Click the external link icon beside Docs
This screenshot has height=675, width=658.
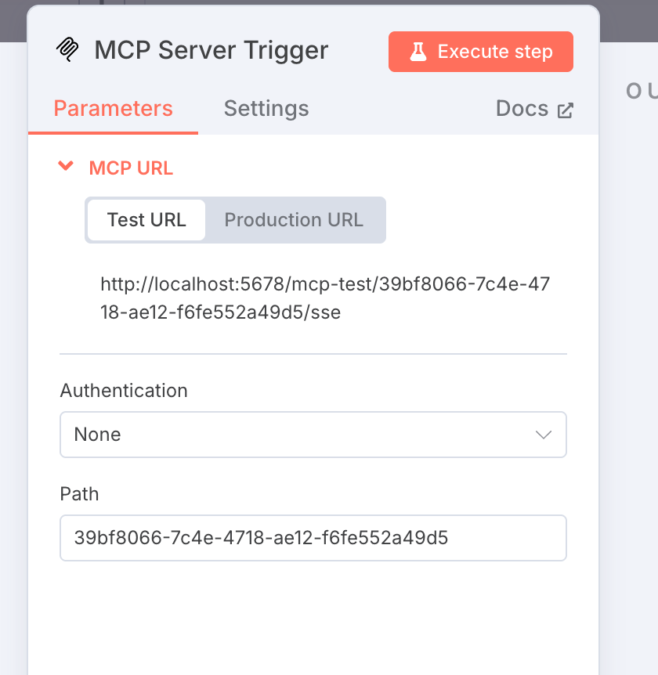tap(565, 110)
